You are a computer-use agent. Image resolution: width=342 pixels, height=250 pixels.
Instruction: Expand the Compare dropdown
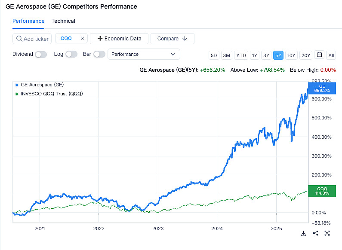tap(172, 38)
